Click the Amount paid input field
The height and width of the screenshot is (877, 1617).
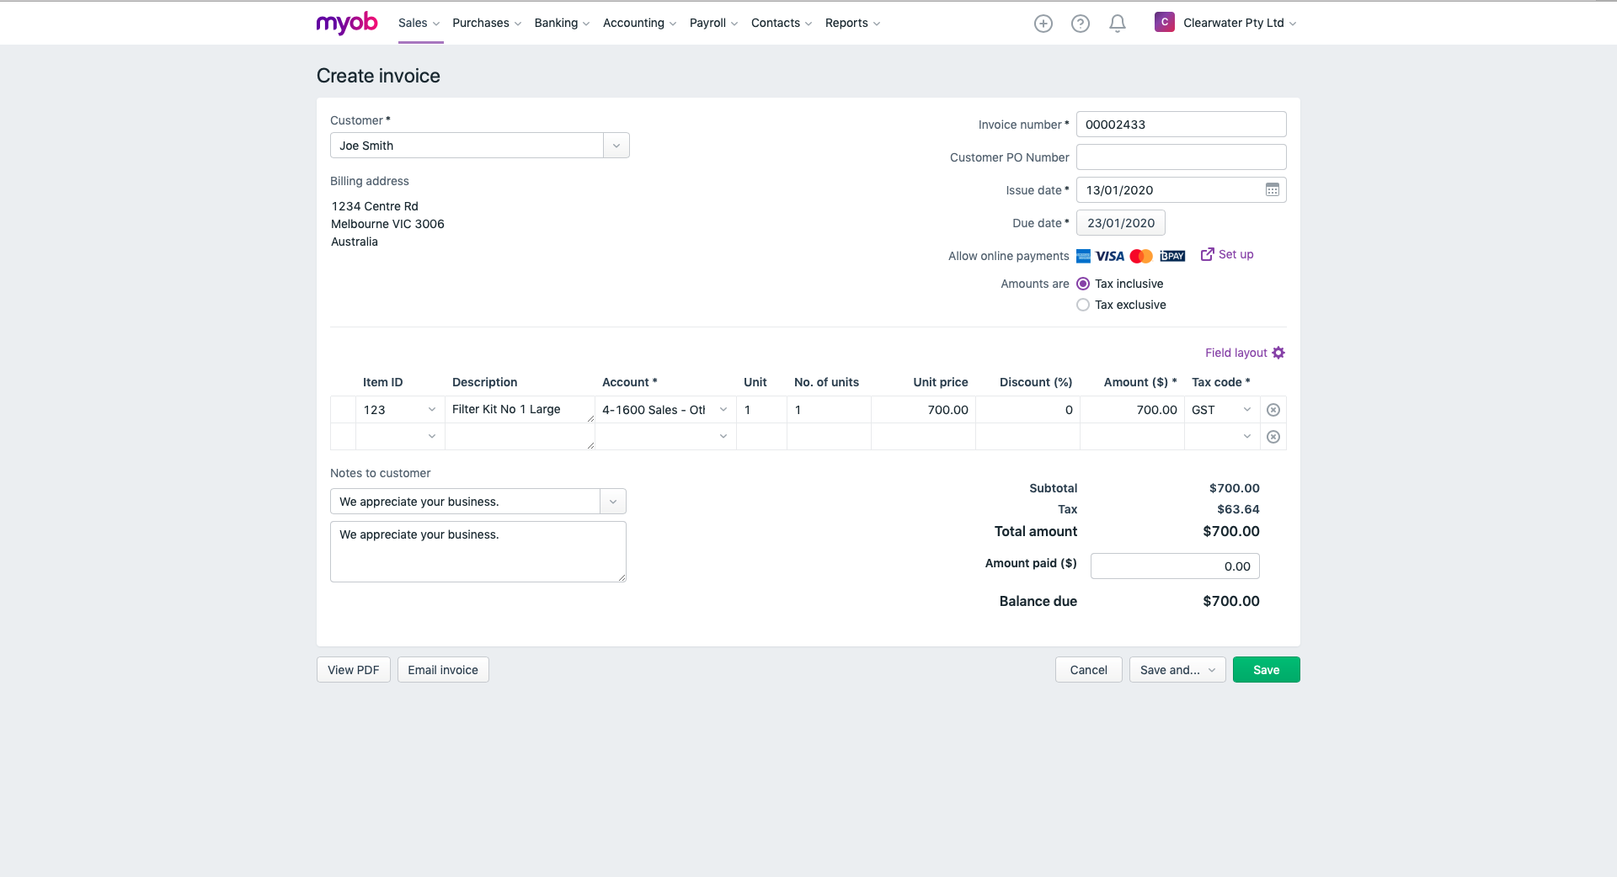[1174, 566]
